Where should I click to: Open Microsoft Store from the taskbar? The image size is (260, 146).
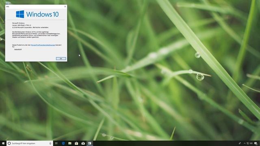click(76, 143)
